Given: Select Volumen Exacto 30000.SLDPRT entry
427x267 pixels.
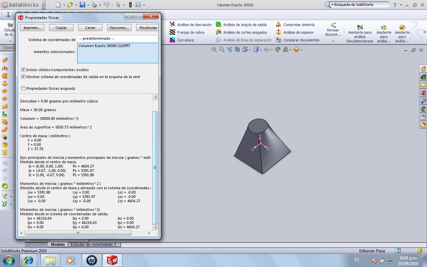Looking at the screenshot, I should coord(104,46).
